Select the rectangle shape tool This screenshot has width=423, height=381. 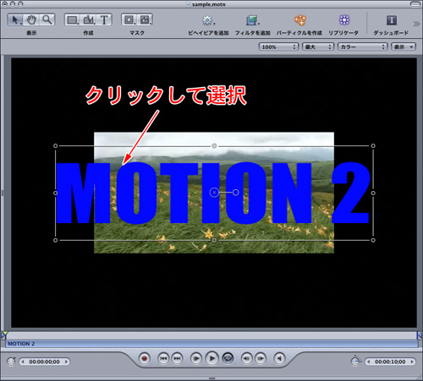(73, 20)
